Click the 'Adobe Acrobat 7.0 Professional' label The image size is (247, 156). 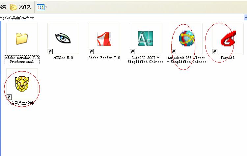point(22,60)
